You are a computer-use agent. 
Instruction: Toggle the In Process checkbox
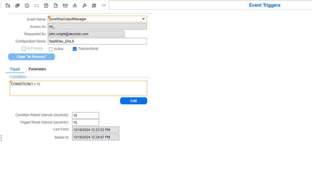24,49
